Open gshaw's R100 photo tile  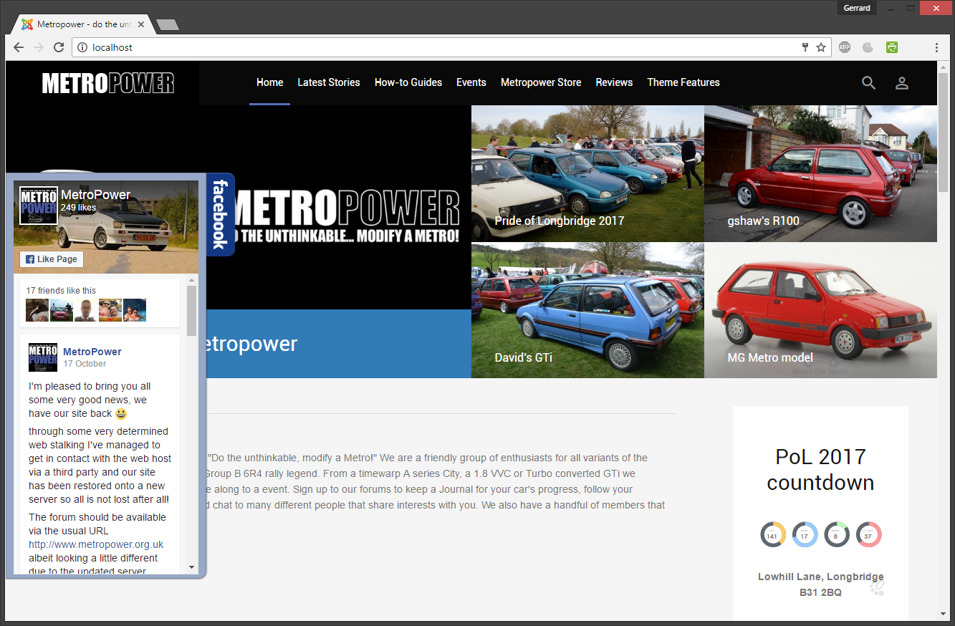coord(820,173)
